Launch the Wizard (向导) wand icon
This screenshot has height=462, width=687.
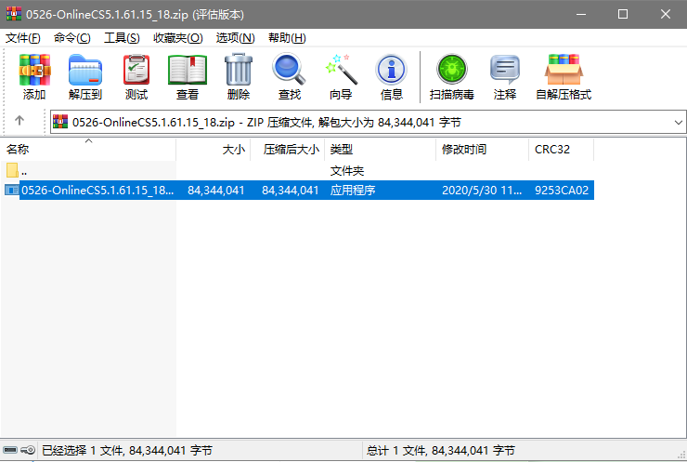[x=341, y=76]
